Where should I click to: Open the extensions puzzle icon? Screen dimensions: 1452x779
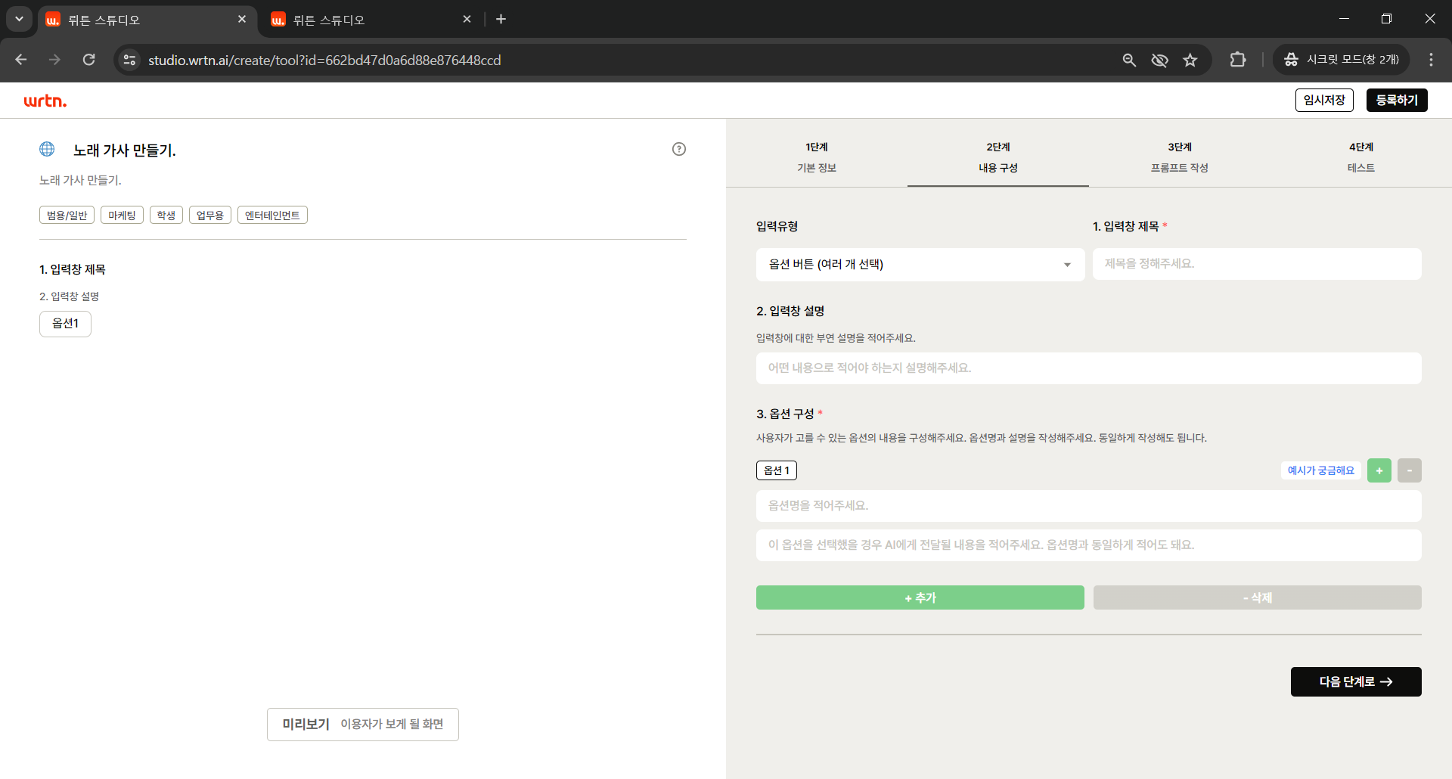[x=1238, y=60]
